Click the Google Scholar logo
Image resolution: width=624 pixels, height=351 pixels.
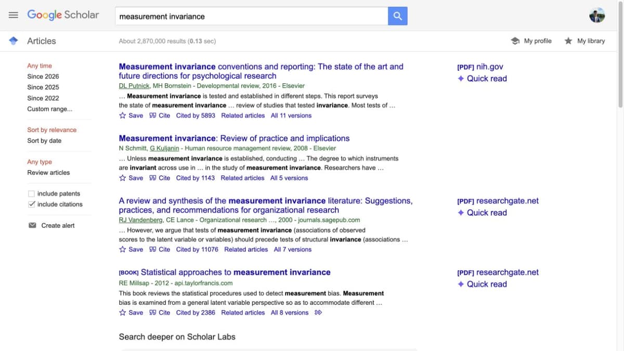coord(63,15)
